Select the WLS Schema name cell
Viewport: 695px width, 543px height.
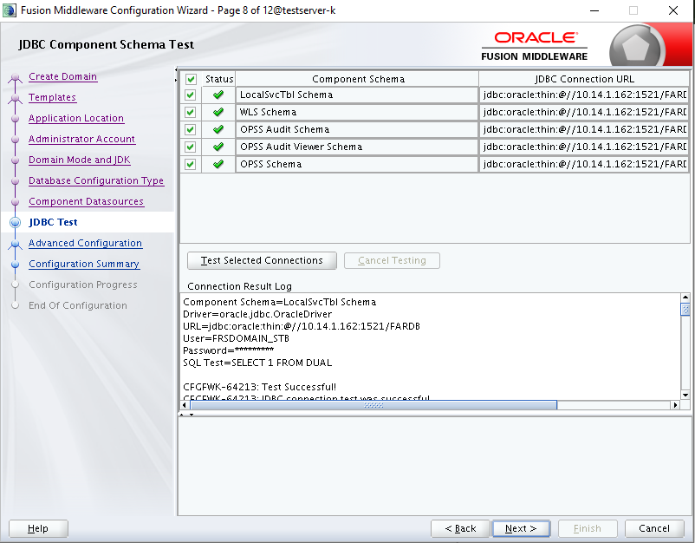point(357,112)
